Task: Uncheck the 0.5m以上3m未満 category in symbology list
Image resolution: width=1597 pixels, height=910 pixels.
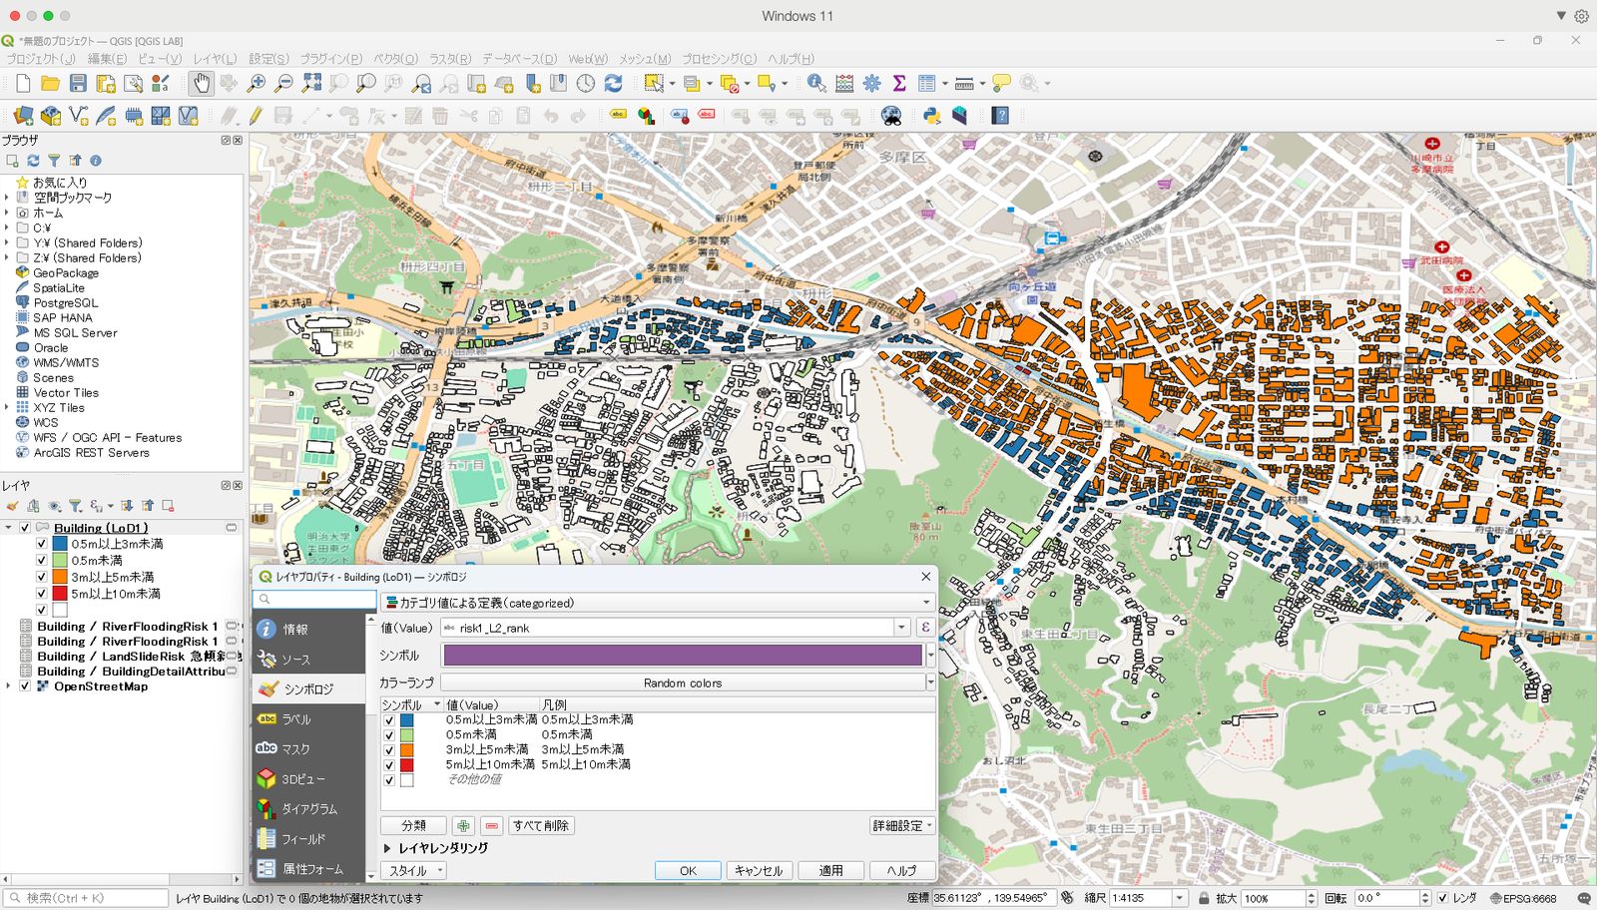Action: pyautogui.click(x=389, y=720)
